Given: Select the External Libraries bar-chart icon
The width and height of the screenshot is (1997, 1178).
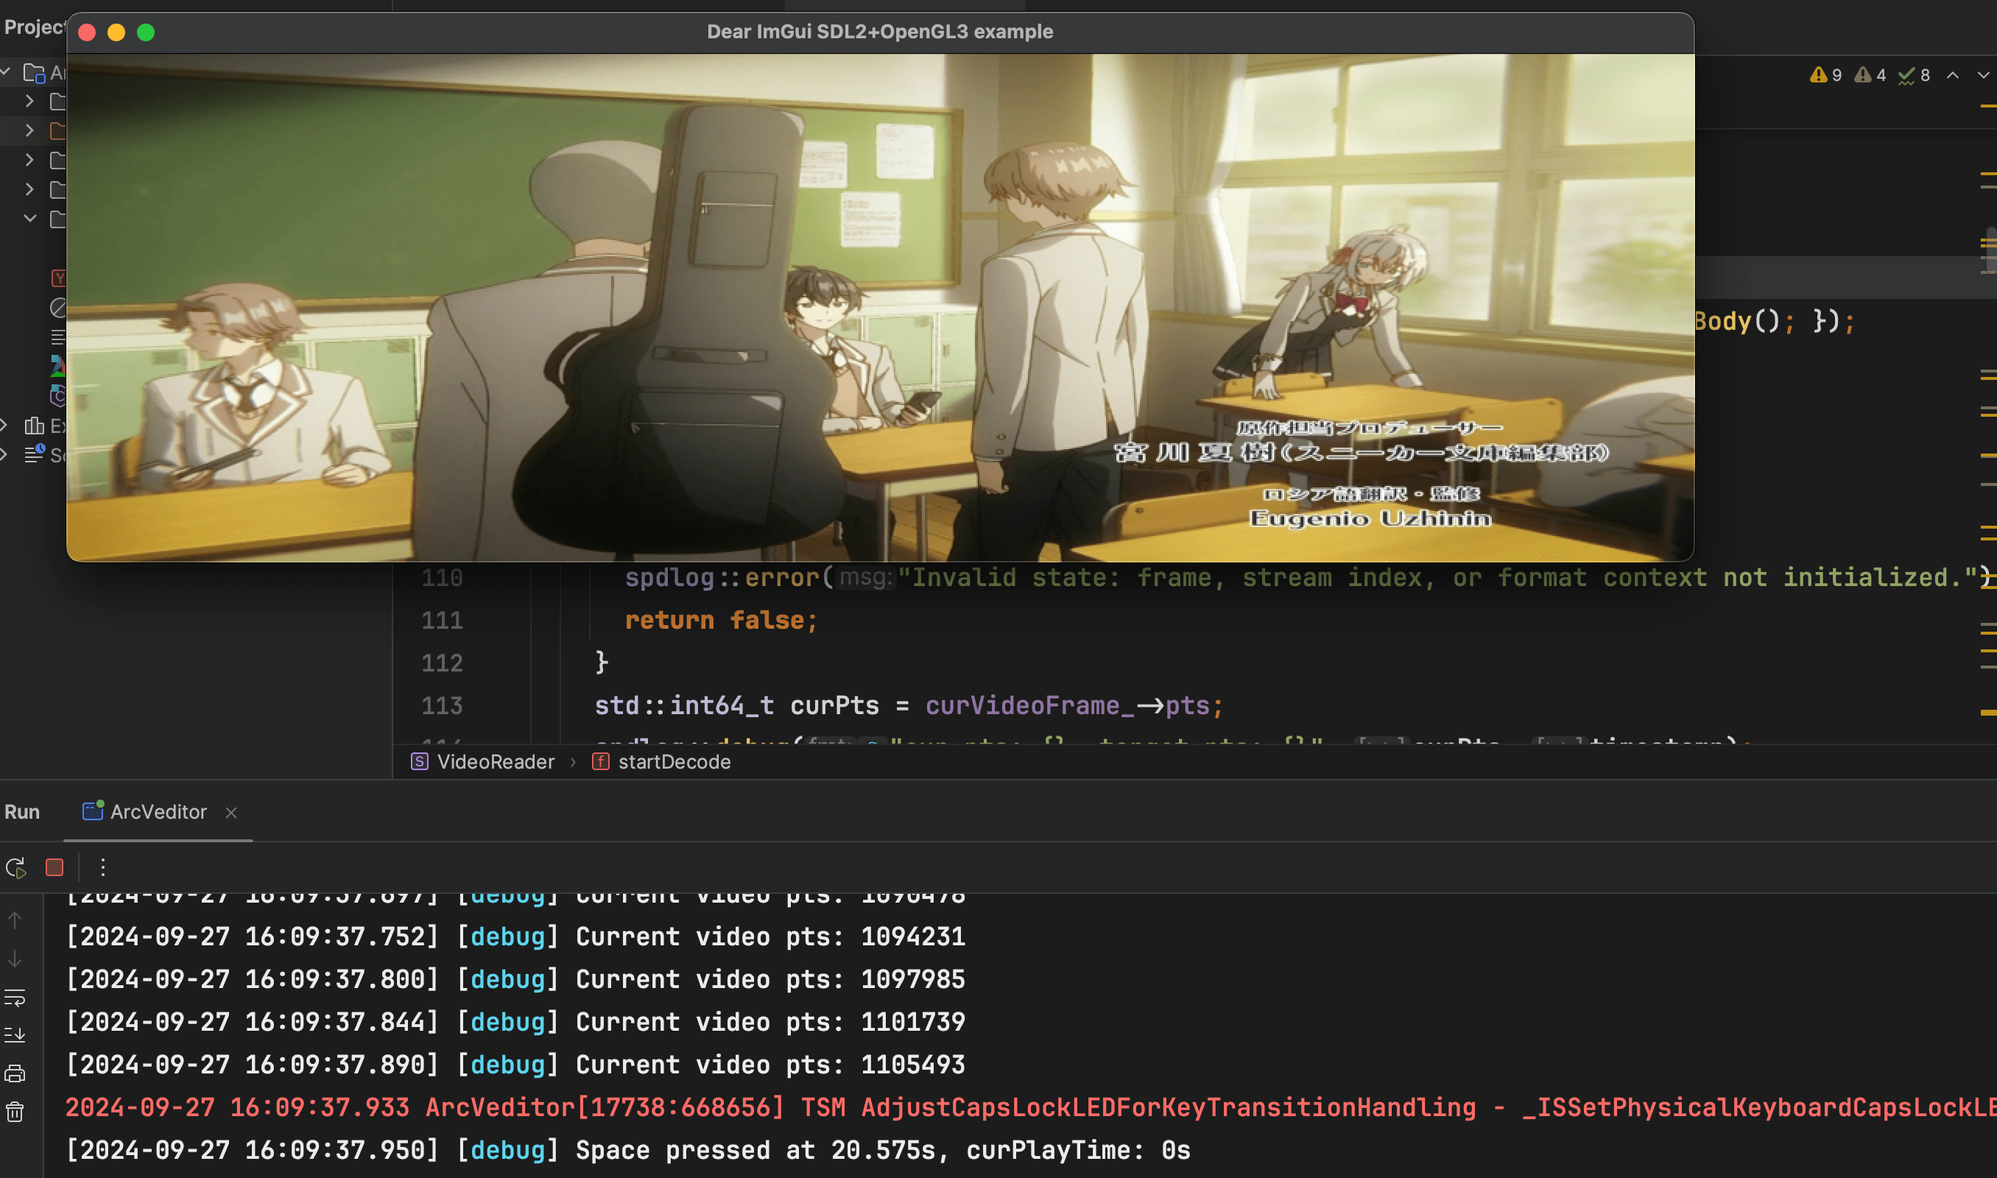Looking at the screenshot, I should click(x=34, y=426).
